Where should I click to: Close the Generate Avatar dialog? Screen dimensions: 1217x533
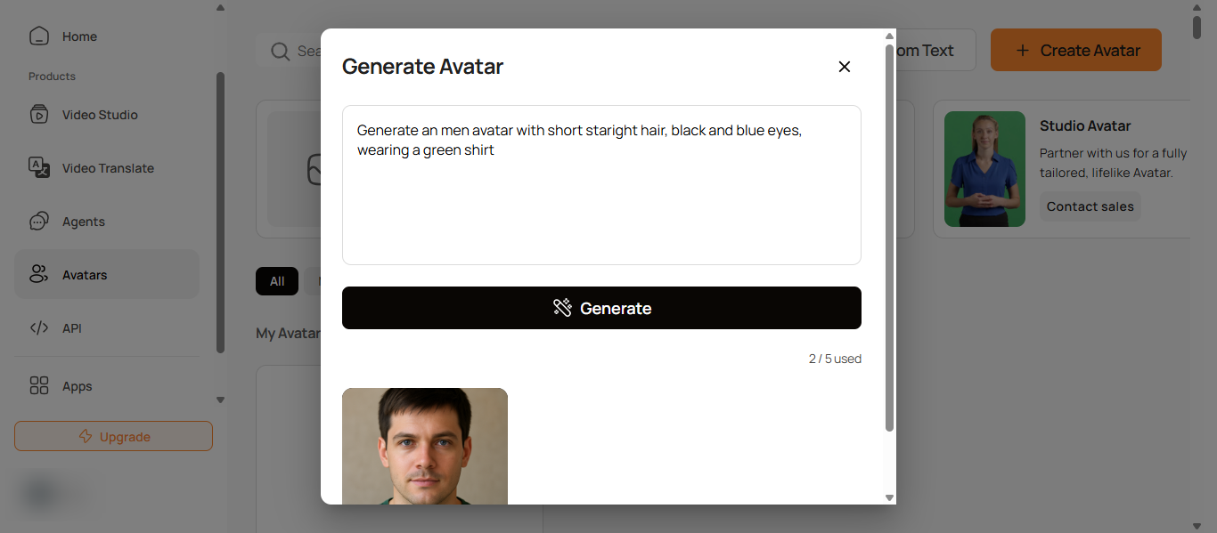point(845,67)
